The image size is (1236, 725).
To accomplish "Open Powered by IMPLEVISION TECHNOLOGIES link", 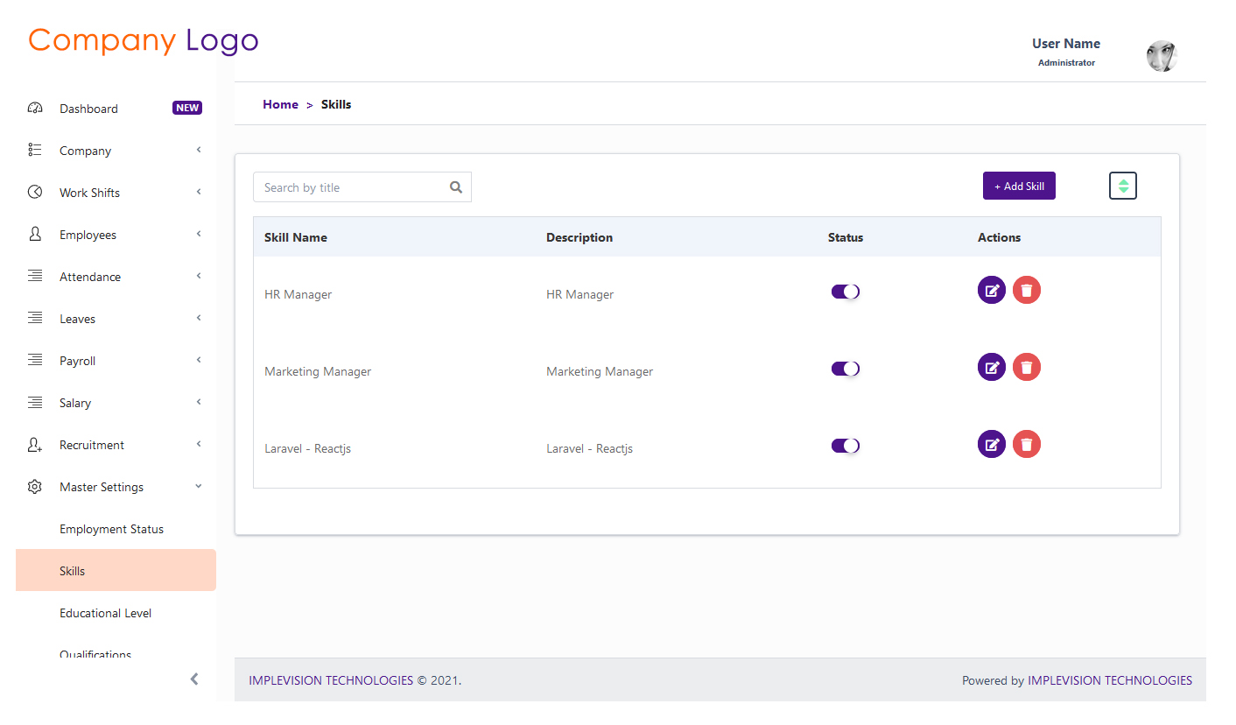I will pos(1110,680).
